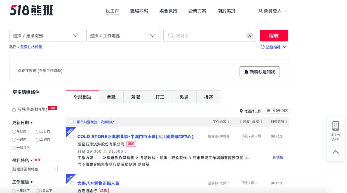This screenshot has width=347, height=193.
Task: Click the 嘉義縣-太保市 location text
Action: (219, 183)
